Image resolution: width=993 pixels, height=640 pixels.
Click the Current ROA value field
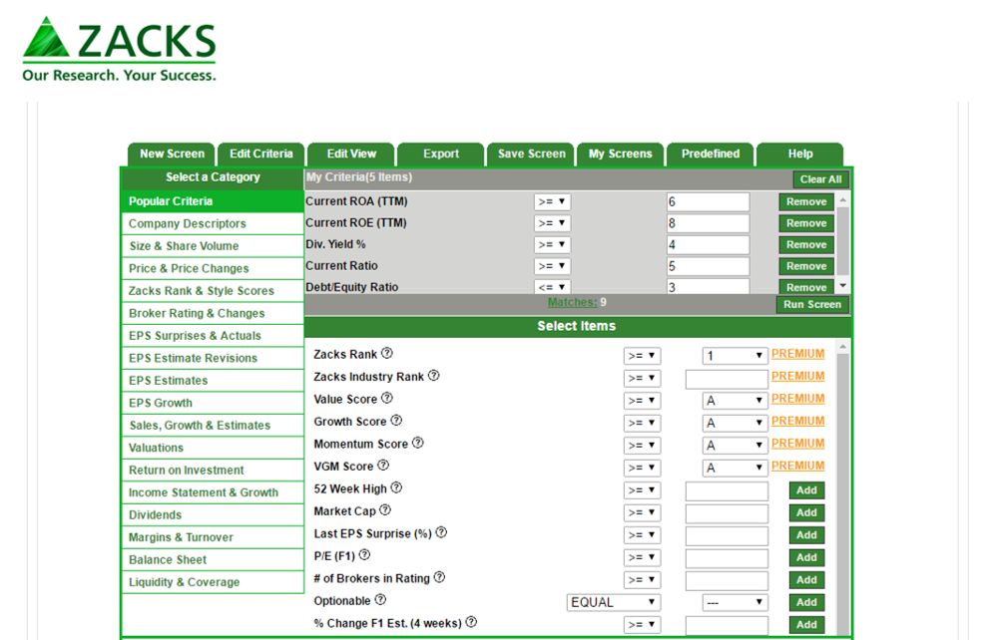[708, 201]
